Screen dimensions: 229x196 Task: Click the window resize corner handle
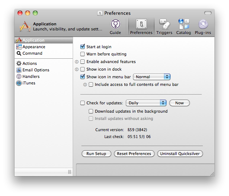pyautogui.click(x=212, y=174)
